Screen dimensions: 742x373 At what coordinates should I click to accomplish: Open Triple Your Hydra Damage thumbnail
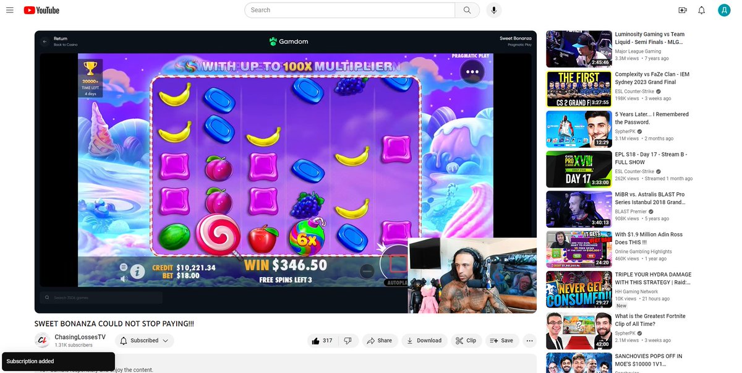579,289
